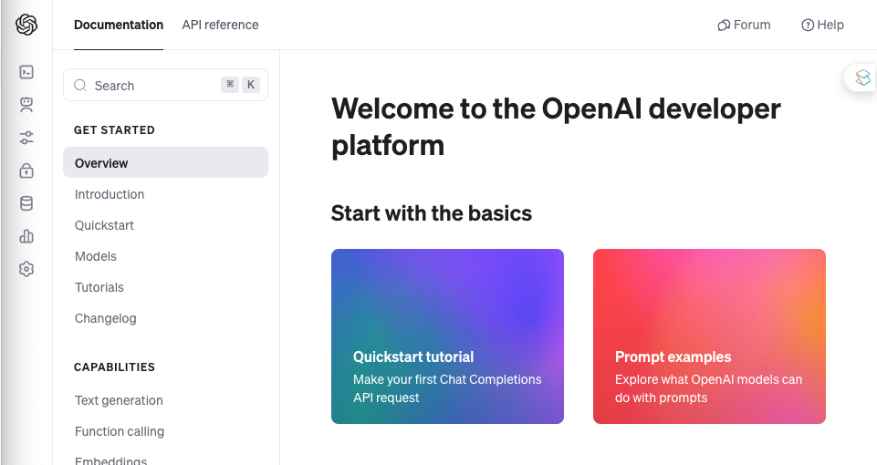
Task: Click the floating extension badge at right edge
Action: 861,77
